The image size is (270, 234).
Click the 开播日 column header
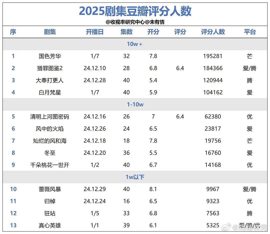point(94,32)
